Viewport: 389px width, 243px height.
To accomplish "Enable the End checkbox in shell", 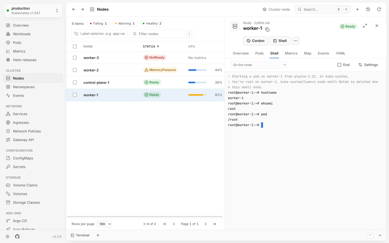I will (x=339, y=65).
